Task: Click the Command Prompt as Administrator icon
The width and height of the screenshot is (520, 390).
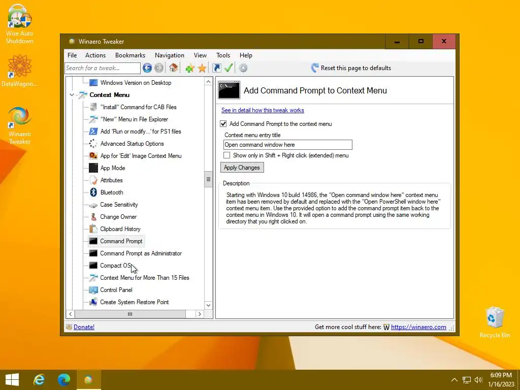Action: [93, 253]
